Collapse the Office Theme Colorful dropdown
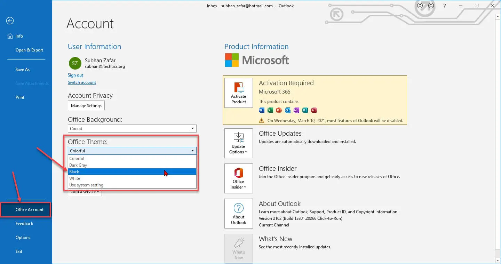Viewport: 501px width, 264px height. (132, 151)
